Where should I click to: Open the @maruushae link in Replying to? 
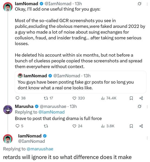tap(40, 149)
